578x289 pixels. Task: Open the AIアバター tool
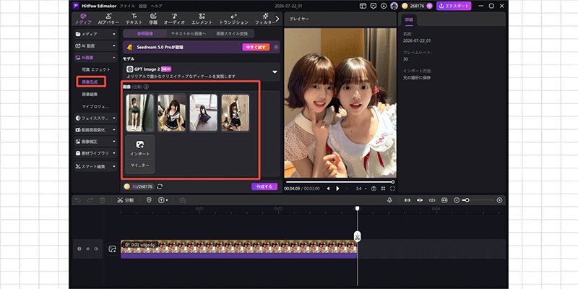tap(108, 19)
